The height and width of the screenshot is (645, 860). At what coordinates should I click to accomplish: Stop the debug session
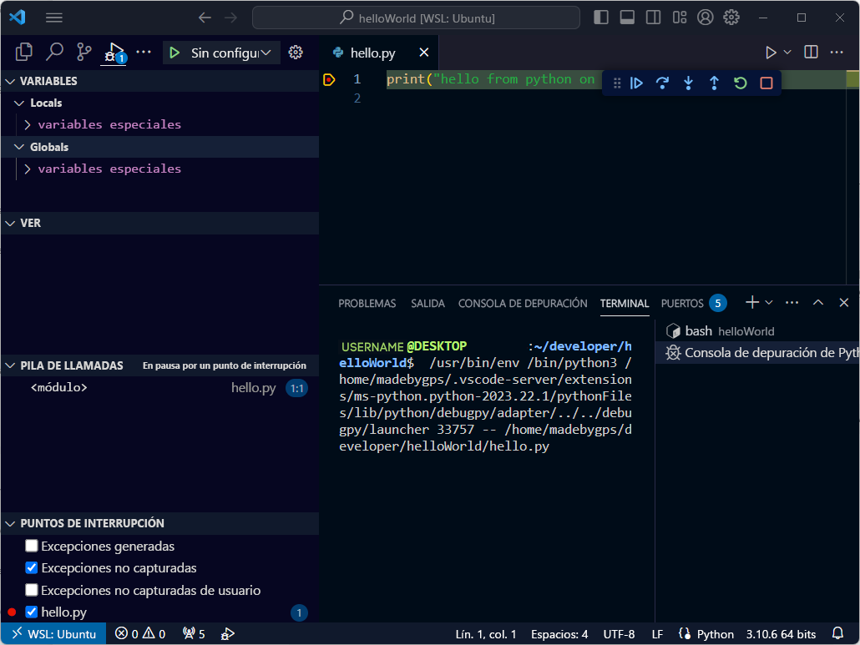(x=766, y=83)
